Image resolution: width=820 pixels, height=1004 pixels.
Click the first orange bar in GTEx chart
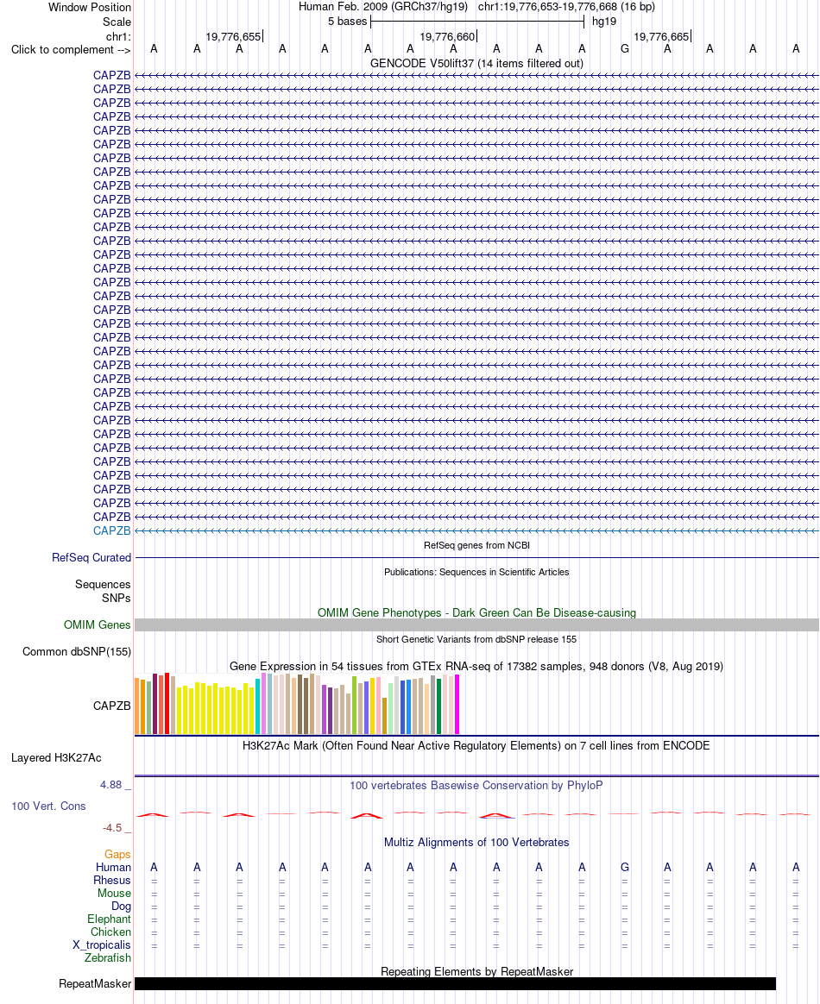[137, 706]
